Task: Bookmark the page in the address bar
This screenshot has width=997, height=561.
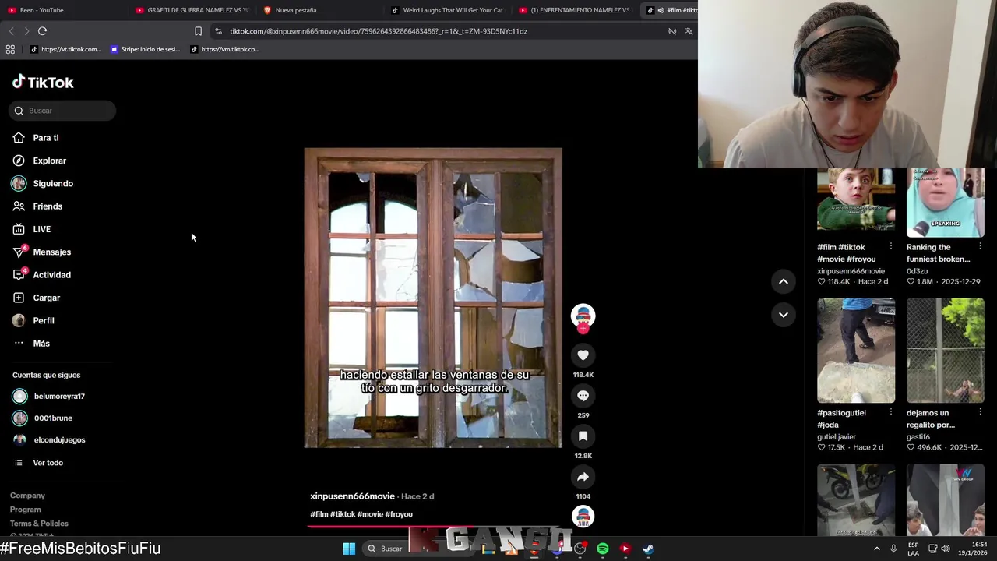Action: click(x=198, y=31)
